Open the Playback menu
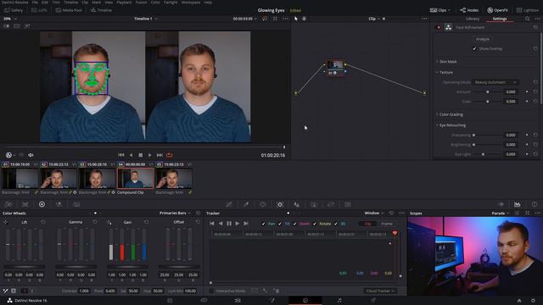The width and height of the screenshot is (543, 305). 124,2
